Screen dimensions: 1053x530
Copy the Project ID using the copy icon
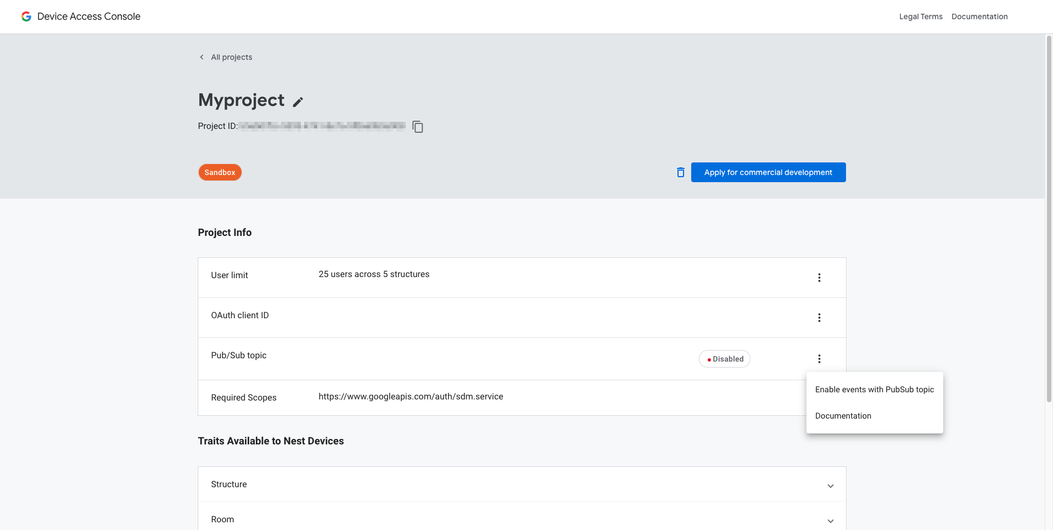pyautogui.click(x=418, y=126)
